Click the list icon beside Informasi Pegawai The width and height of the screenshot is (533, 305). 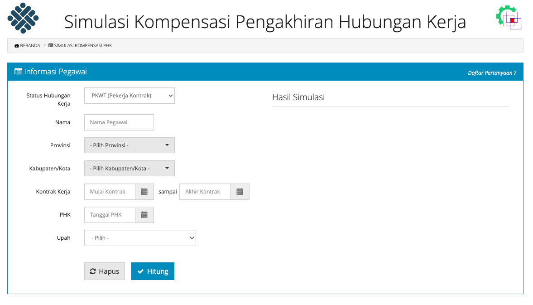tap(18, 72)
